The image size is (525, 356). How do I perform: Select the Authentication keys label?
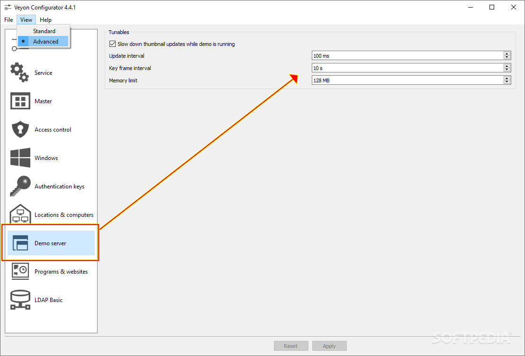pyautogui.click(x=59, y=187)
